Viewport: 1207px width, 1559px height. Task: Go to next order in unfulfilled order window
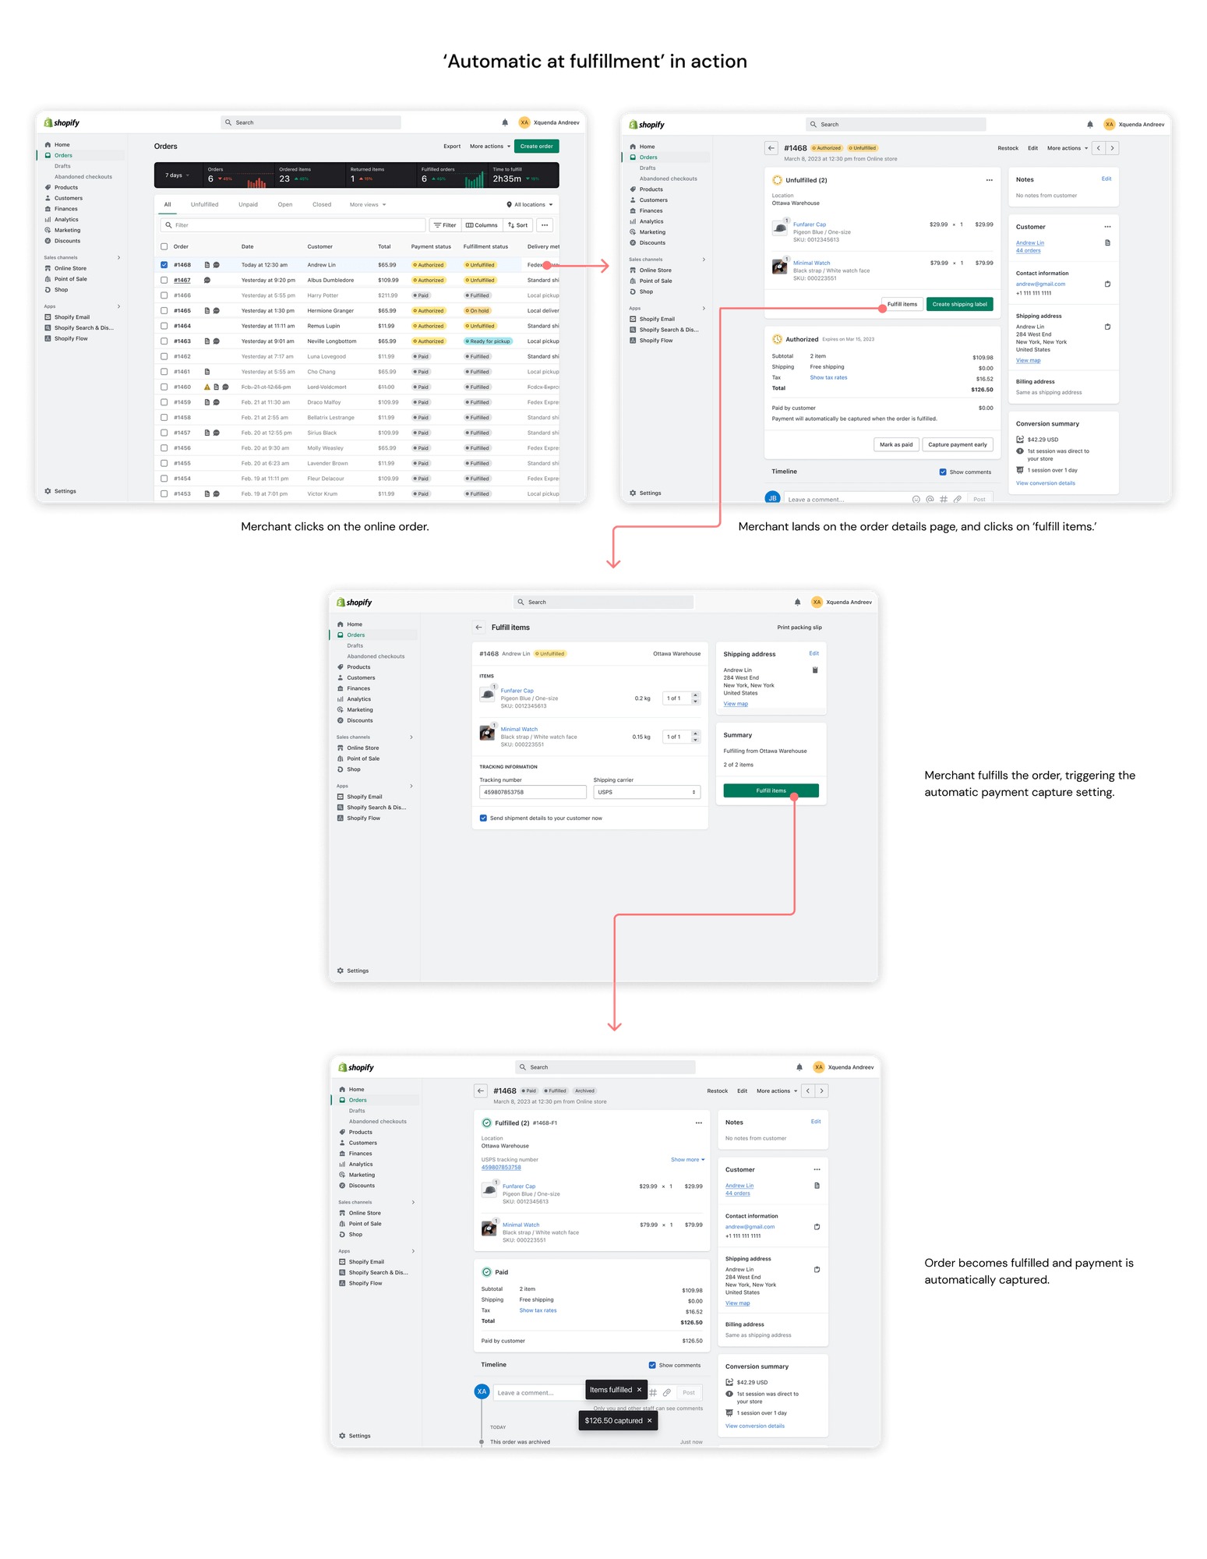coord(1112,148)
